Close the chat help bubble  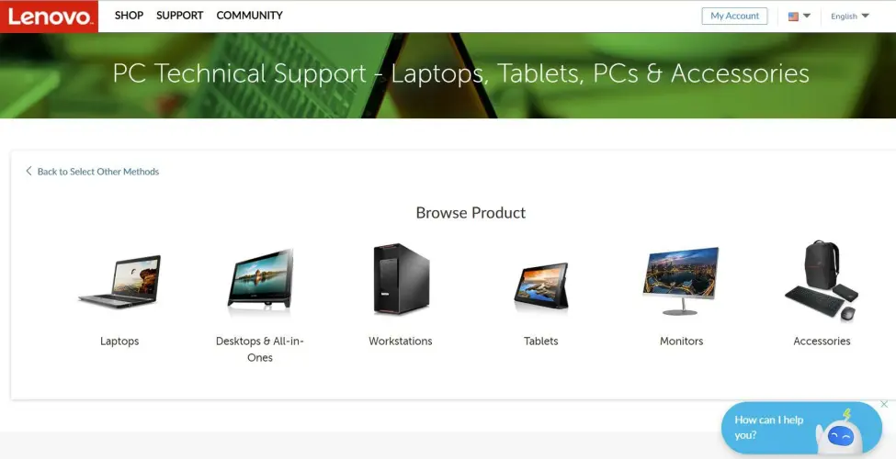[x=884, y=404]
